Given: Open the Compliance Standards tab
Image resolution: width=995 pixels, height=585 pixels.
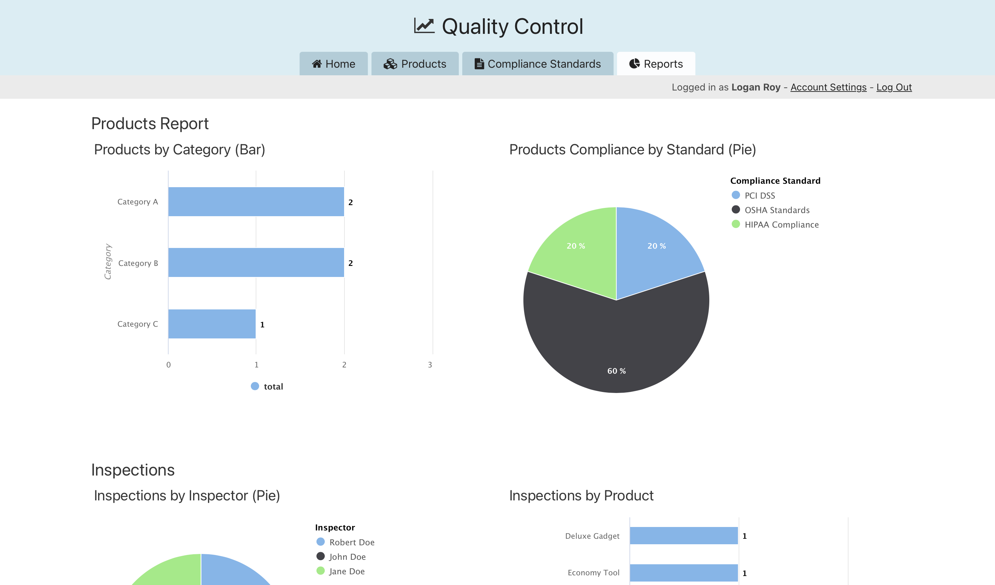Looking at the screenshot, I should [537, 64].
